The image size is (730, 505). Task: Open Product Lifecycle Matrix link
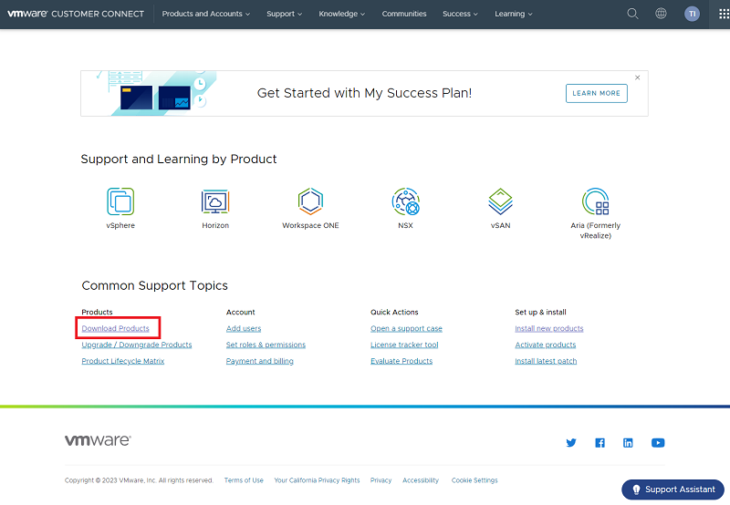point(123,361)
